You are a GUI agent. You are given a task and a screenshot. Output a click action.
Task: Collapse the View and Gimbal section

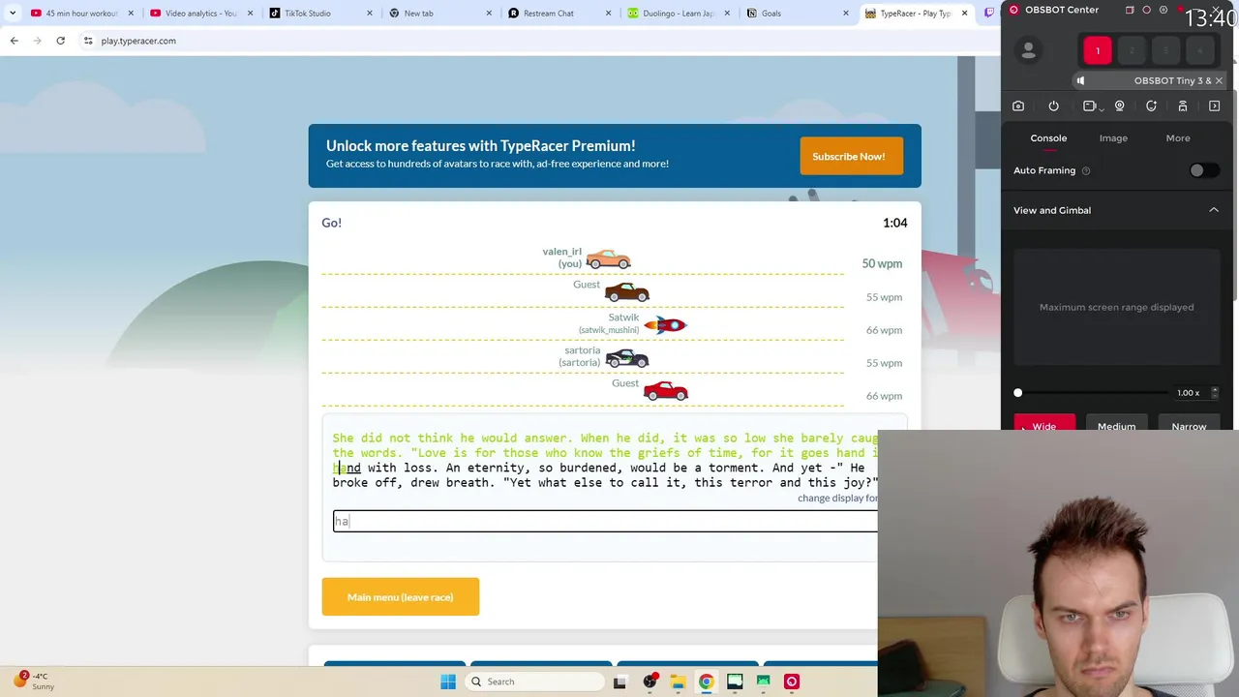tap(1213, 210)
